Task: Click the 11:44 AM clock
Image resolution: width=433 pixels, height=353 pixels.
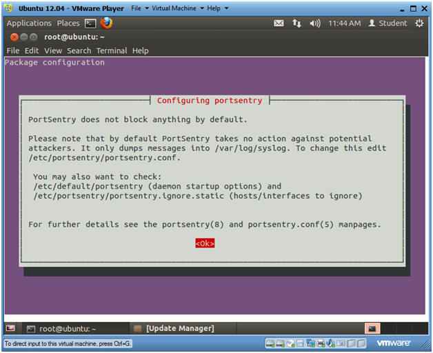Action: (344, 23)
